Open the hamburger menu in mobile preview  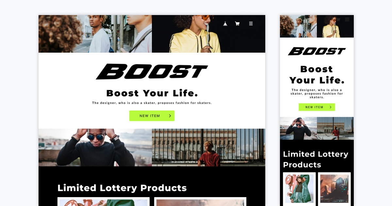347,20
